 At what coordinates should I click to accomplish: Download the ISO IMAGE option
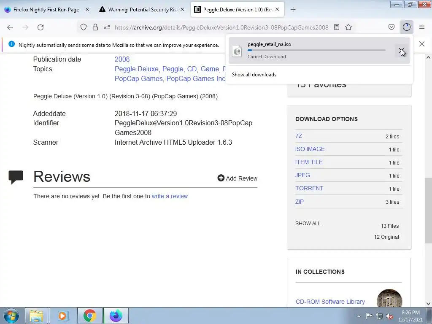(x=310, y=149)
